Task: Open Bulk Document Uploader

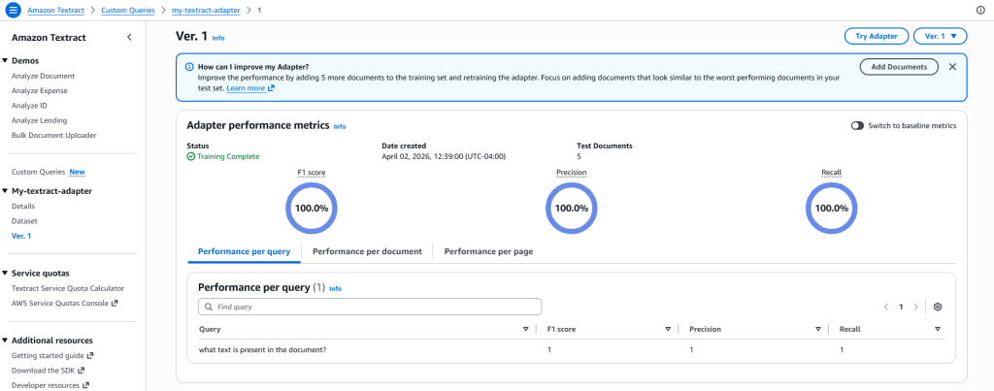Action: coord(54,135)
